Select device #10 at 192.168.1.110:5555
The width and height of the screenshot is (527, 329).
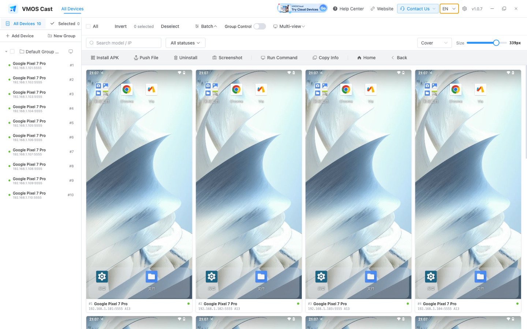click(41, 195)
